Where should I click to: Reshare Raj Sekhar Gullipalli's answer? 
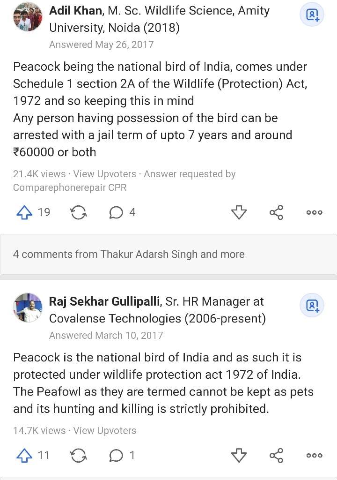tap(79, 455)
